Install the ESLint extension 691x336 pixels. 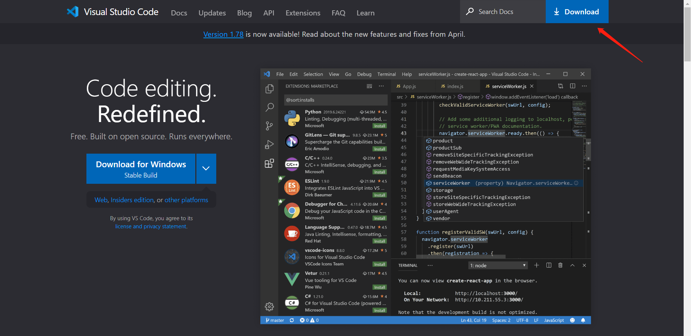[380, 195]
